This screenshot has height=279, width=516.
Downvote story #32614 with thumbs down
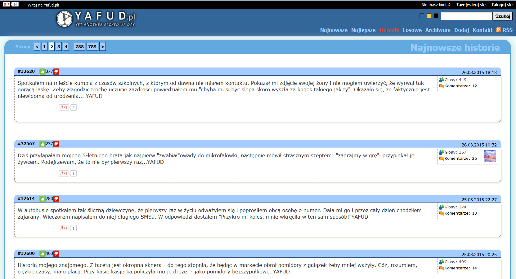tap(56, 199)
